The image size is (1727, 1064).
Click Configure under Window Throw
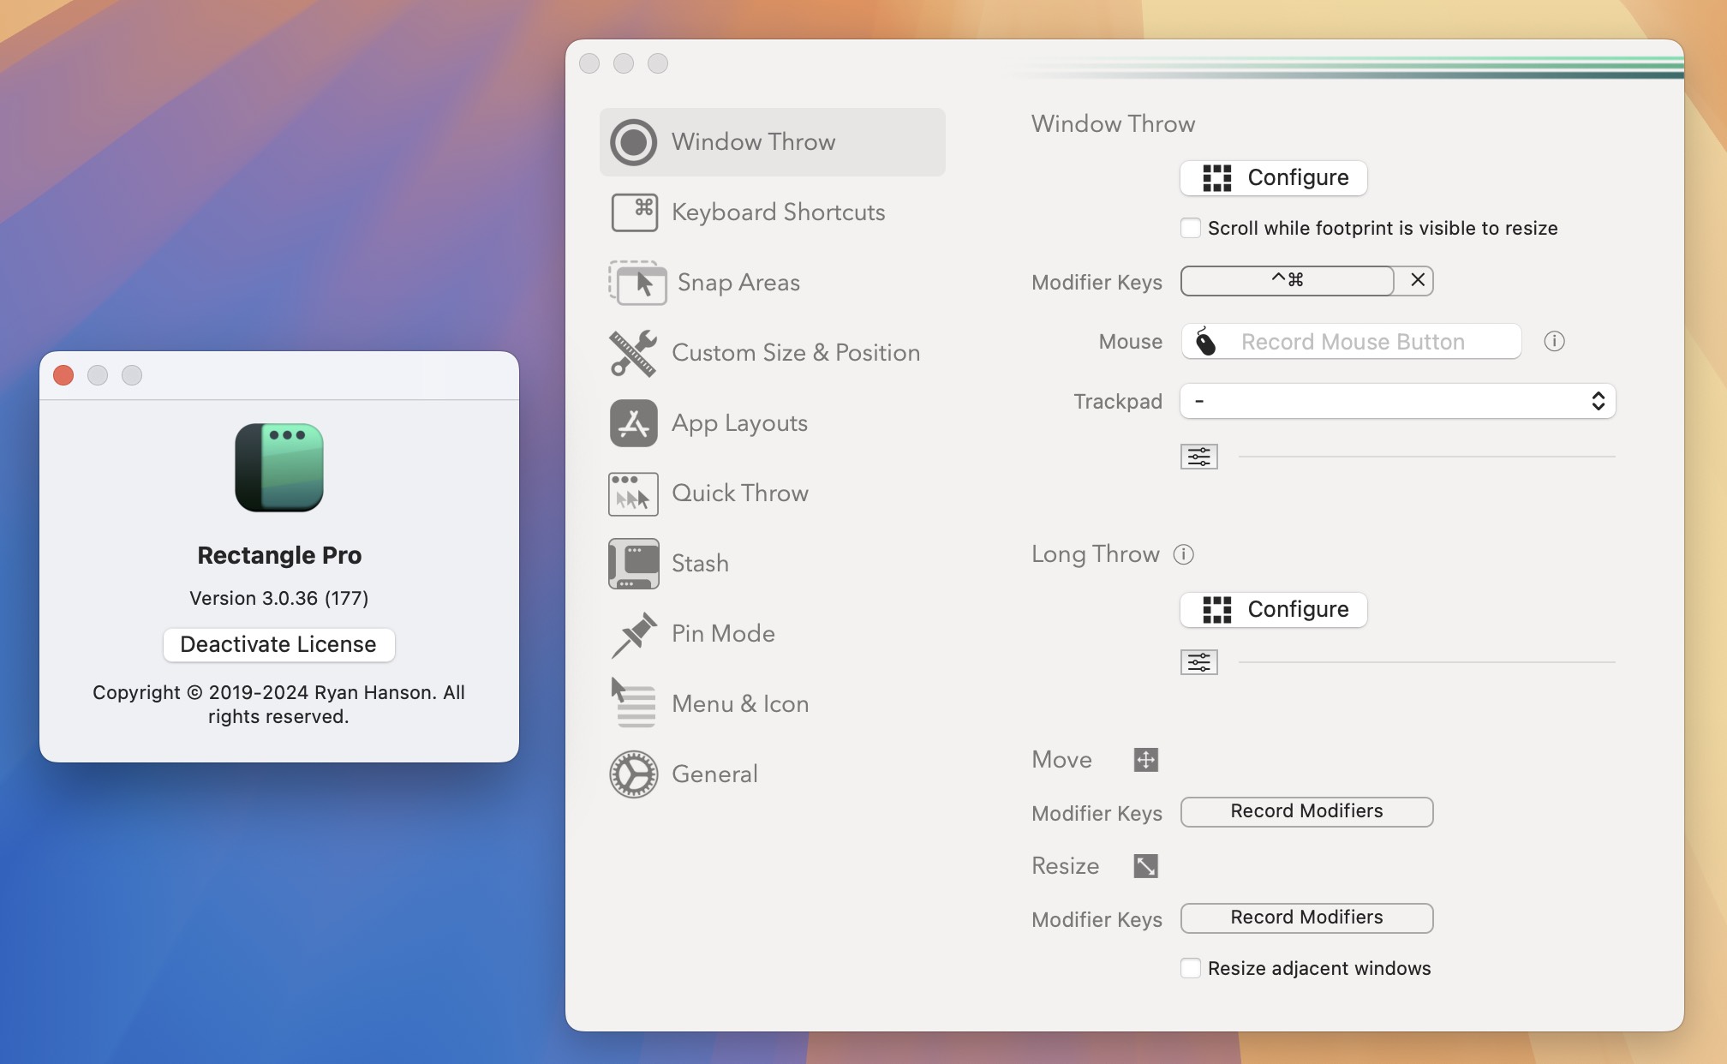(x=1273, y=178)
